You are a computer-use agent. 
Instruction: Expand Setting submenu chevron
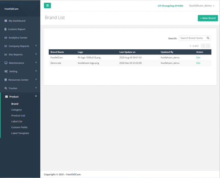click(36, 71)
